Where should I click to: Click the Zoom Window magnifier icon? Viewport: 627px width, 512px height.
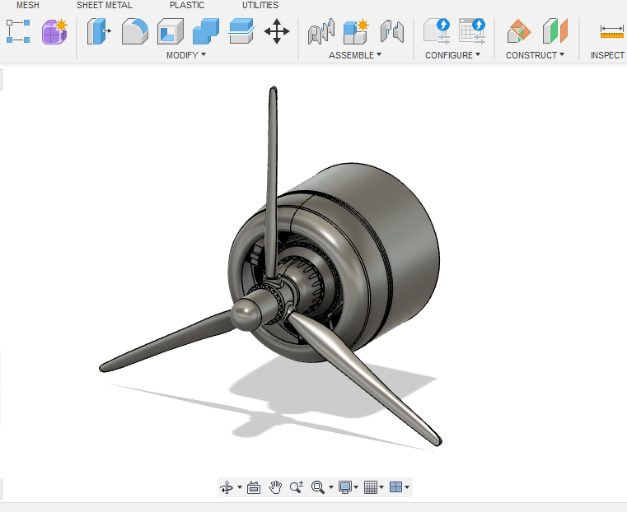click(x=318, y=487)
